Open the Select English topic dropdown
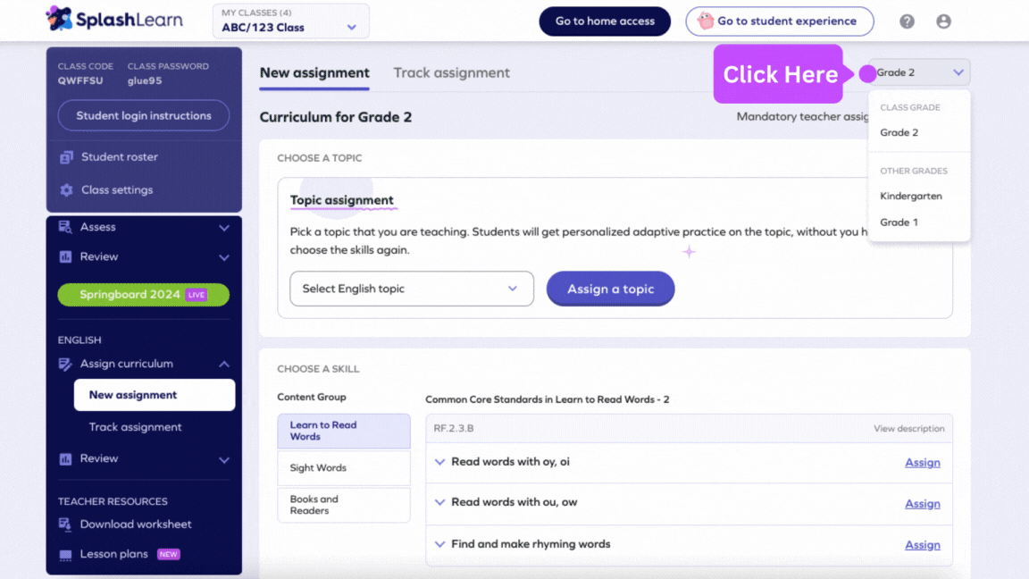 [x=411, y=289]
